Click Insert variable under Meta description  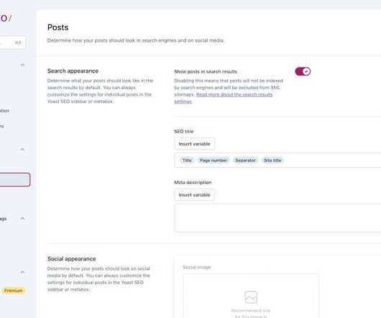pos(194,195)
